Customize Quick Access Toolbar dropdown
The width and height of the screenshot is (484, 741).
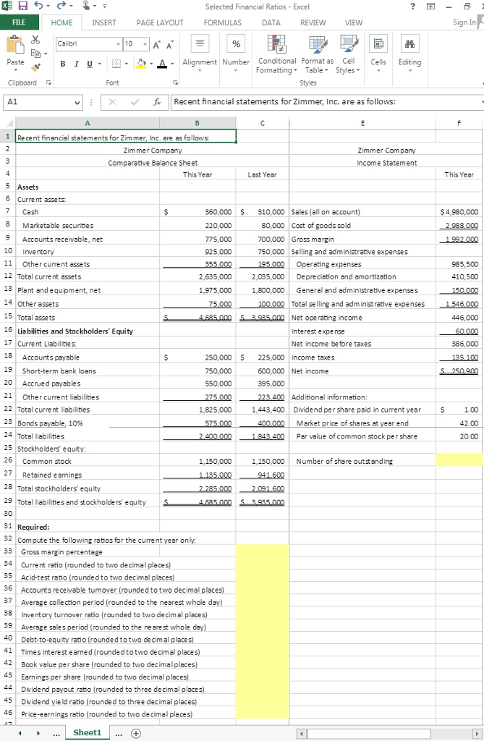pyautogui.click(x=104, y=6)
